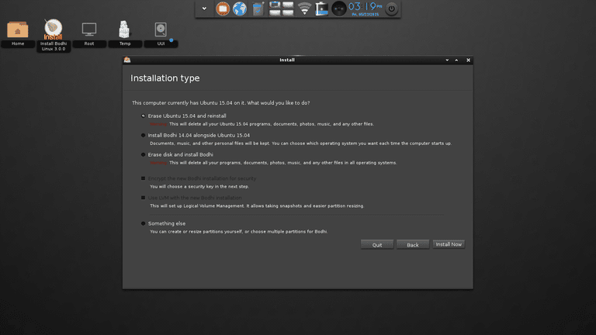
Task: Click the text 'This will set up Logical Volume Management'
Action: [x=197, y=205]
